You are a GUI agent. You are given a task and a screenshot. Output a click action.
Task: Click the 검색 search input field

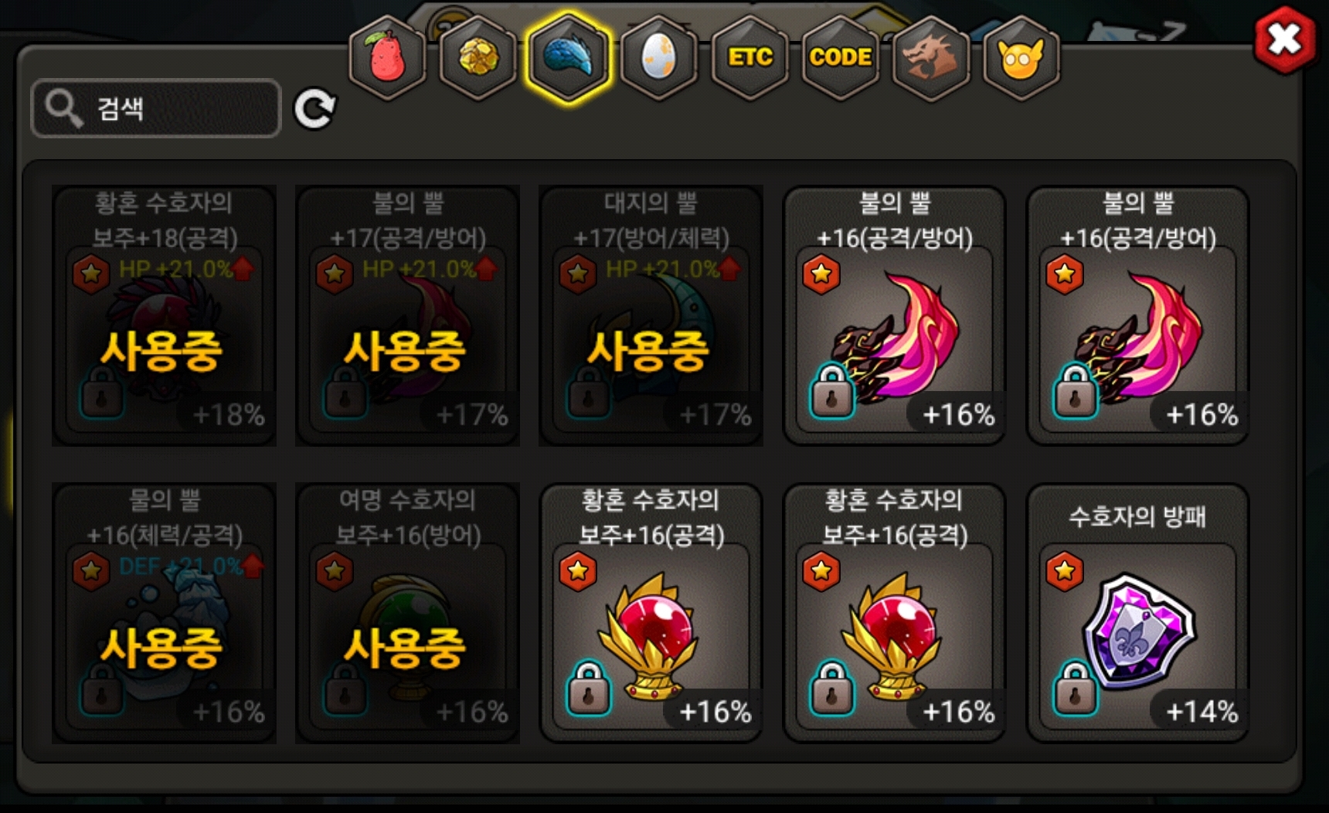click(156, 108)
